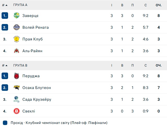Screen dimensions: 167x131
Task: Click the Перуджа team logo
Action: click(16, 76)
